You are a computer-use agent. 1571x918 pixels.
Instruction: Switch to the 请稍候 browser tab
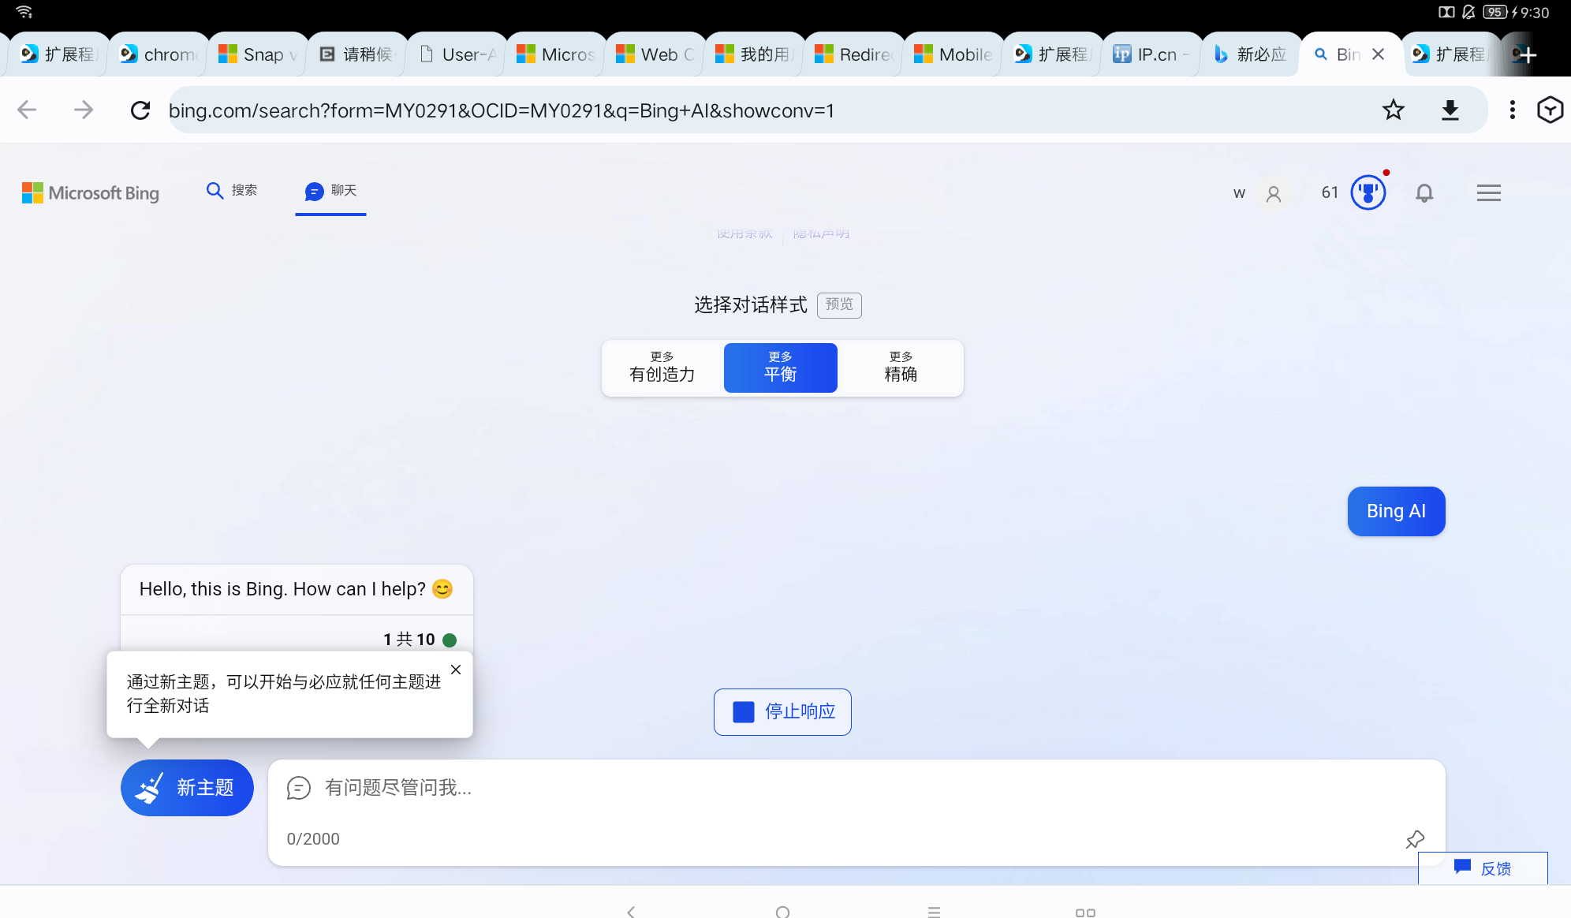[356, 54]
